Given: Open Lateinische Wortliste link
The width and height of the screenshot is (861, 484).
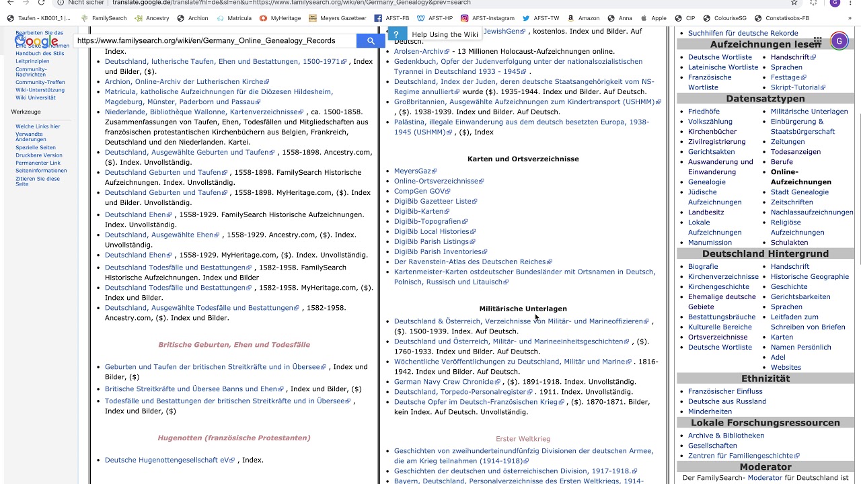Looking at the screenshot, I should tap(723, 67).
